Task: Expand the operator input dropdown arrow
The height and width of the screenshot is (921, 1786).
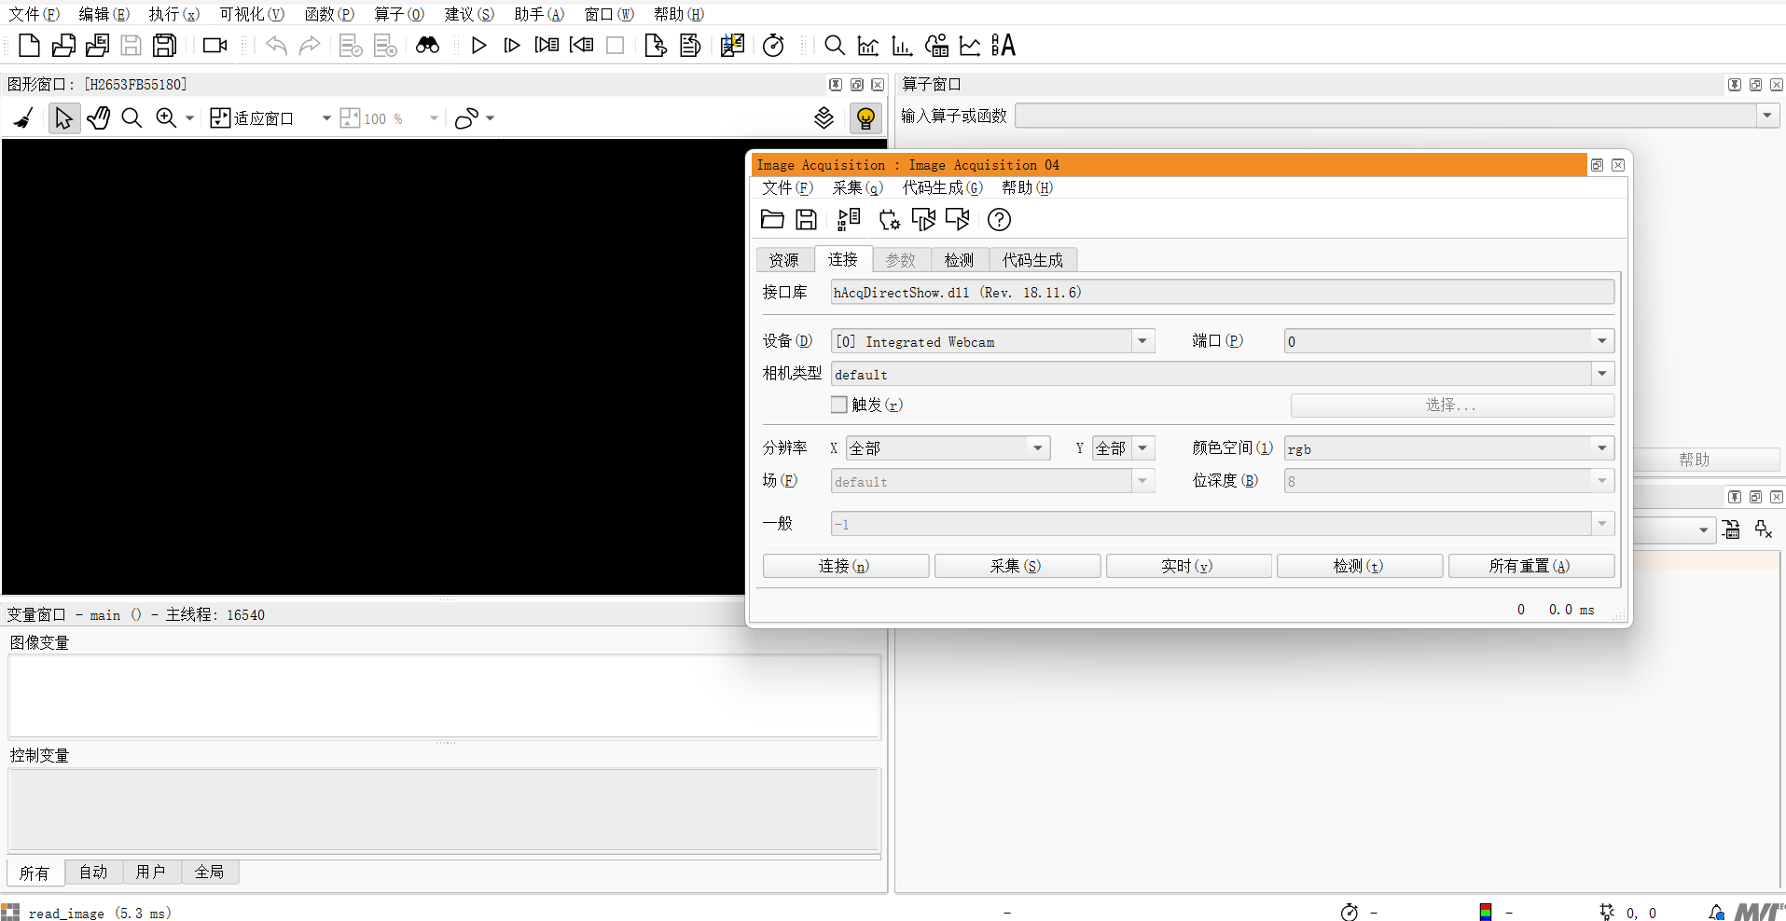Action: (x=1766, y=116)
